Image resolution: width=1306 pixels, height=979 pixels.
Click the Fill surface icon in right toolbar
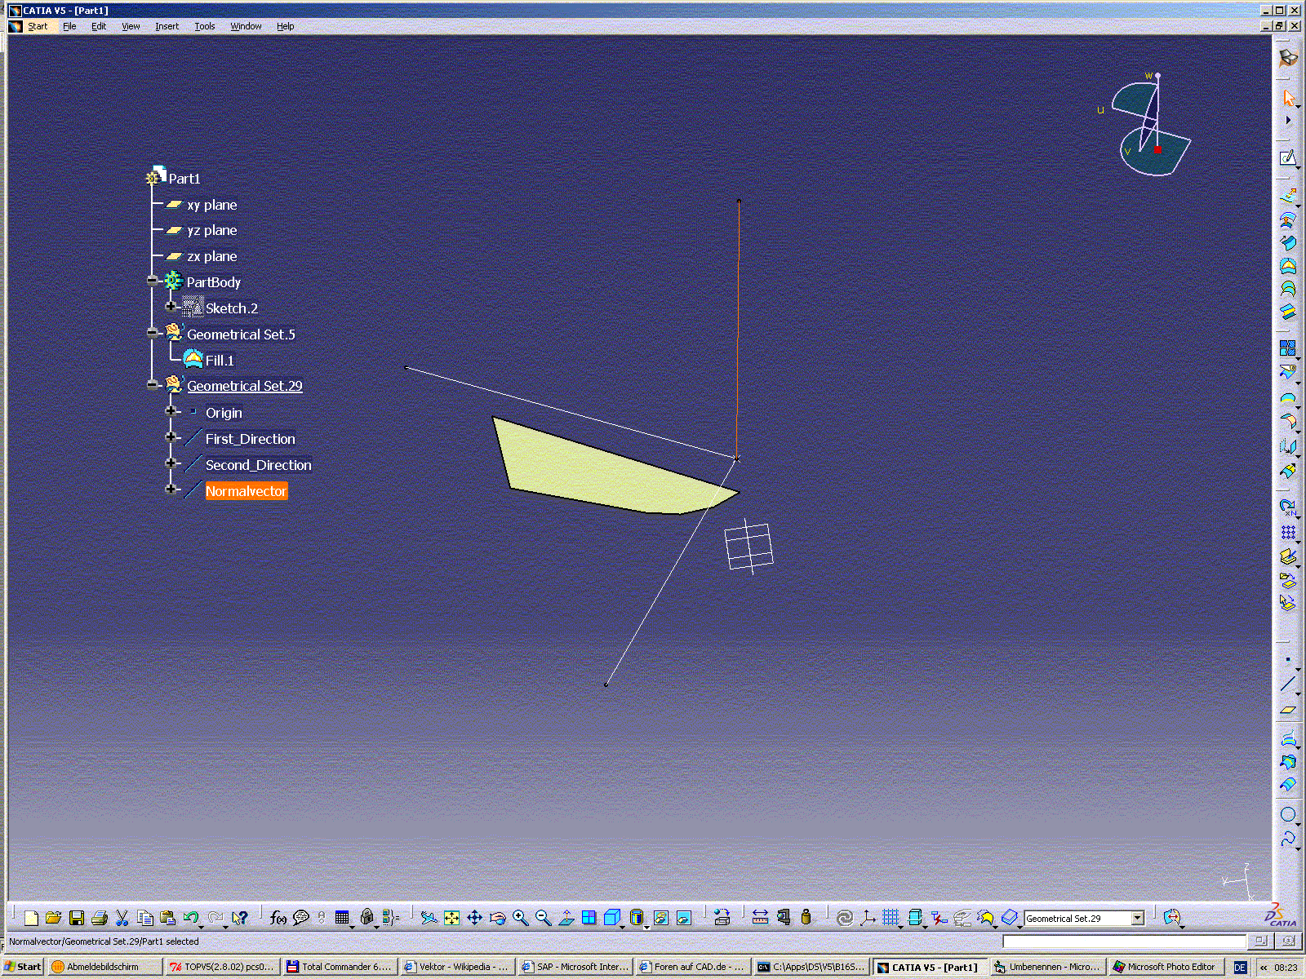point(1288,265)
